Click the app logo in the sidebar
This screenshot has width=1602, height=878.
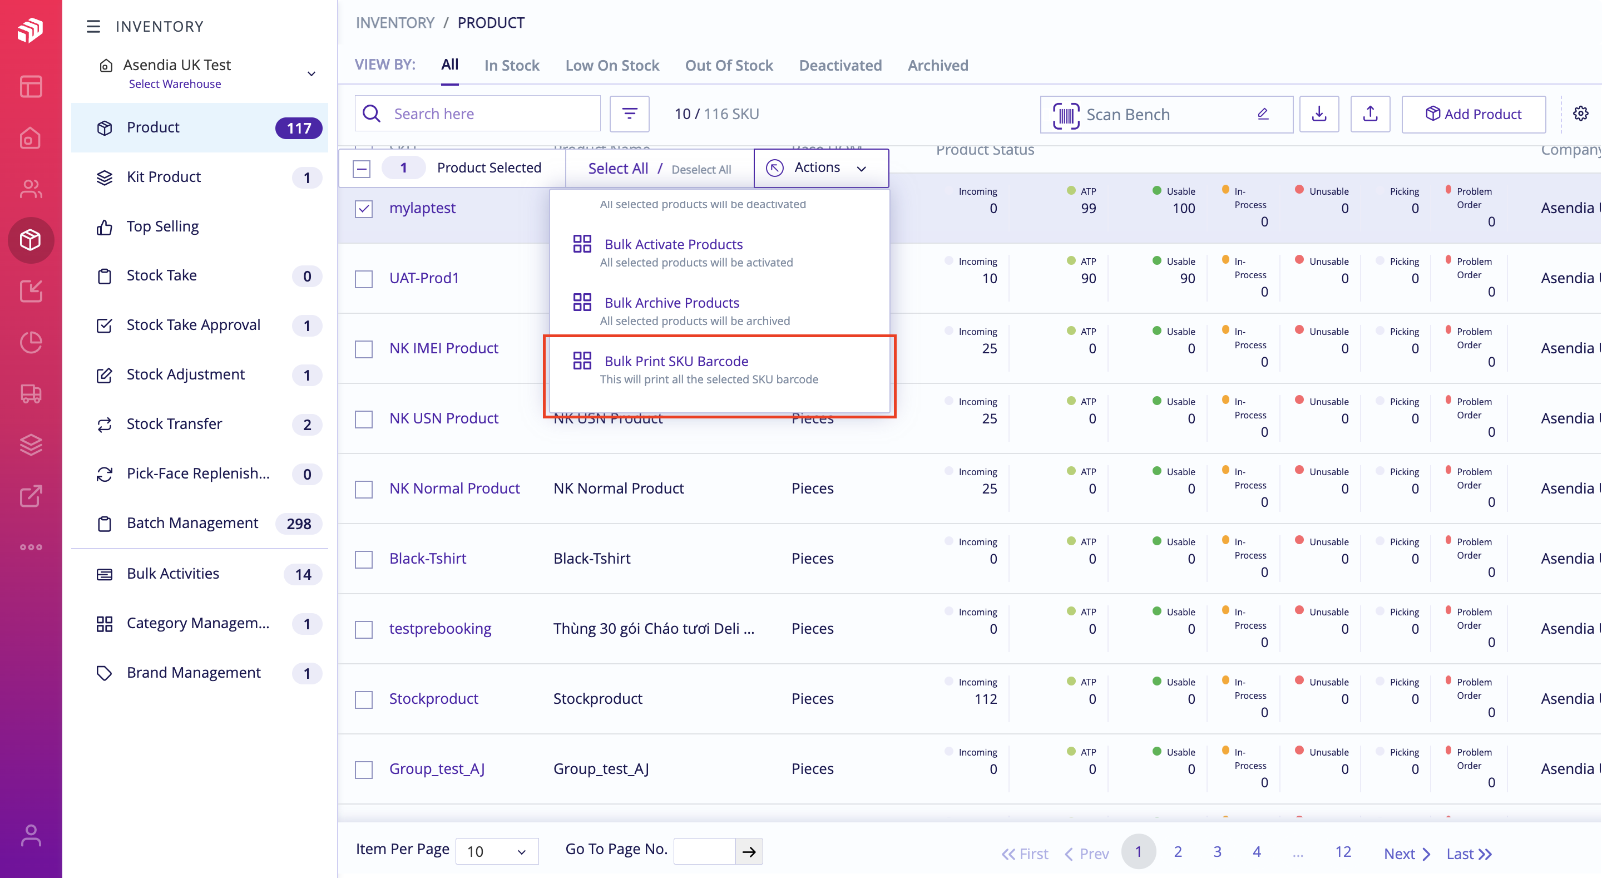tap(31, 29)
